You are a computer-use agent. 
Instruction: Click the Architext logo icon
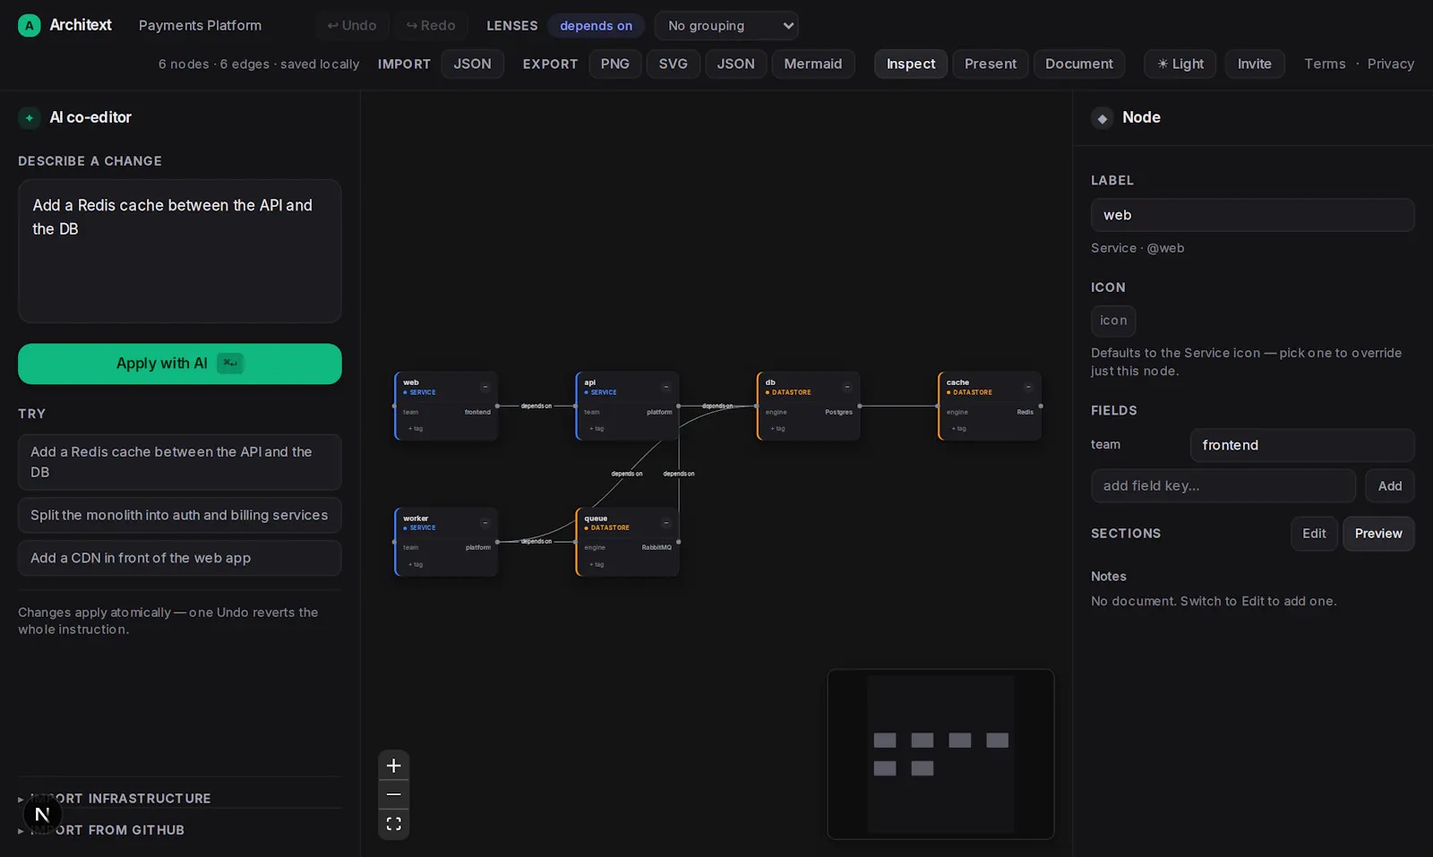(x=30, y=26)
